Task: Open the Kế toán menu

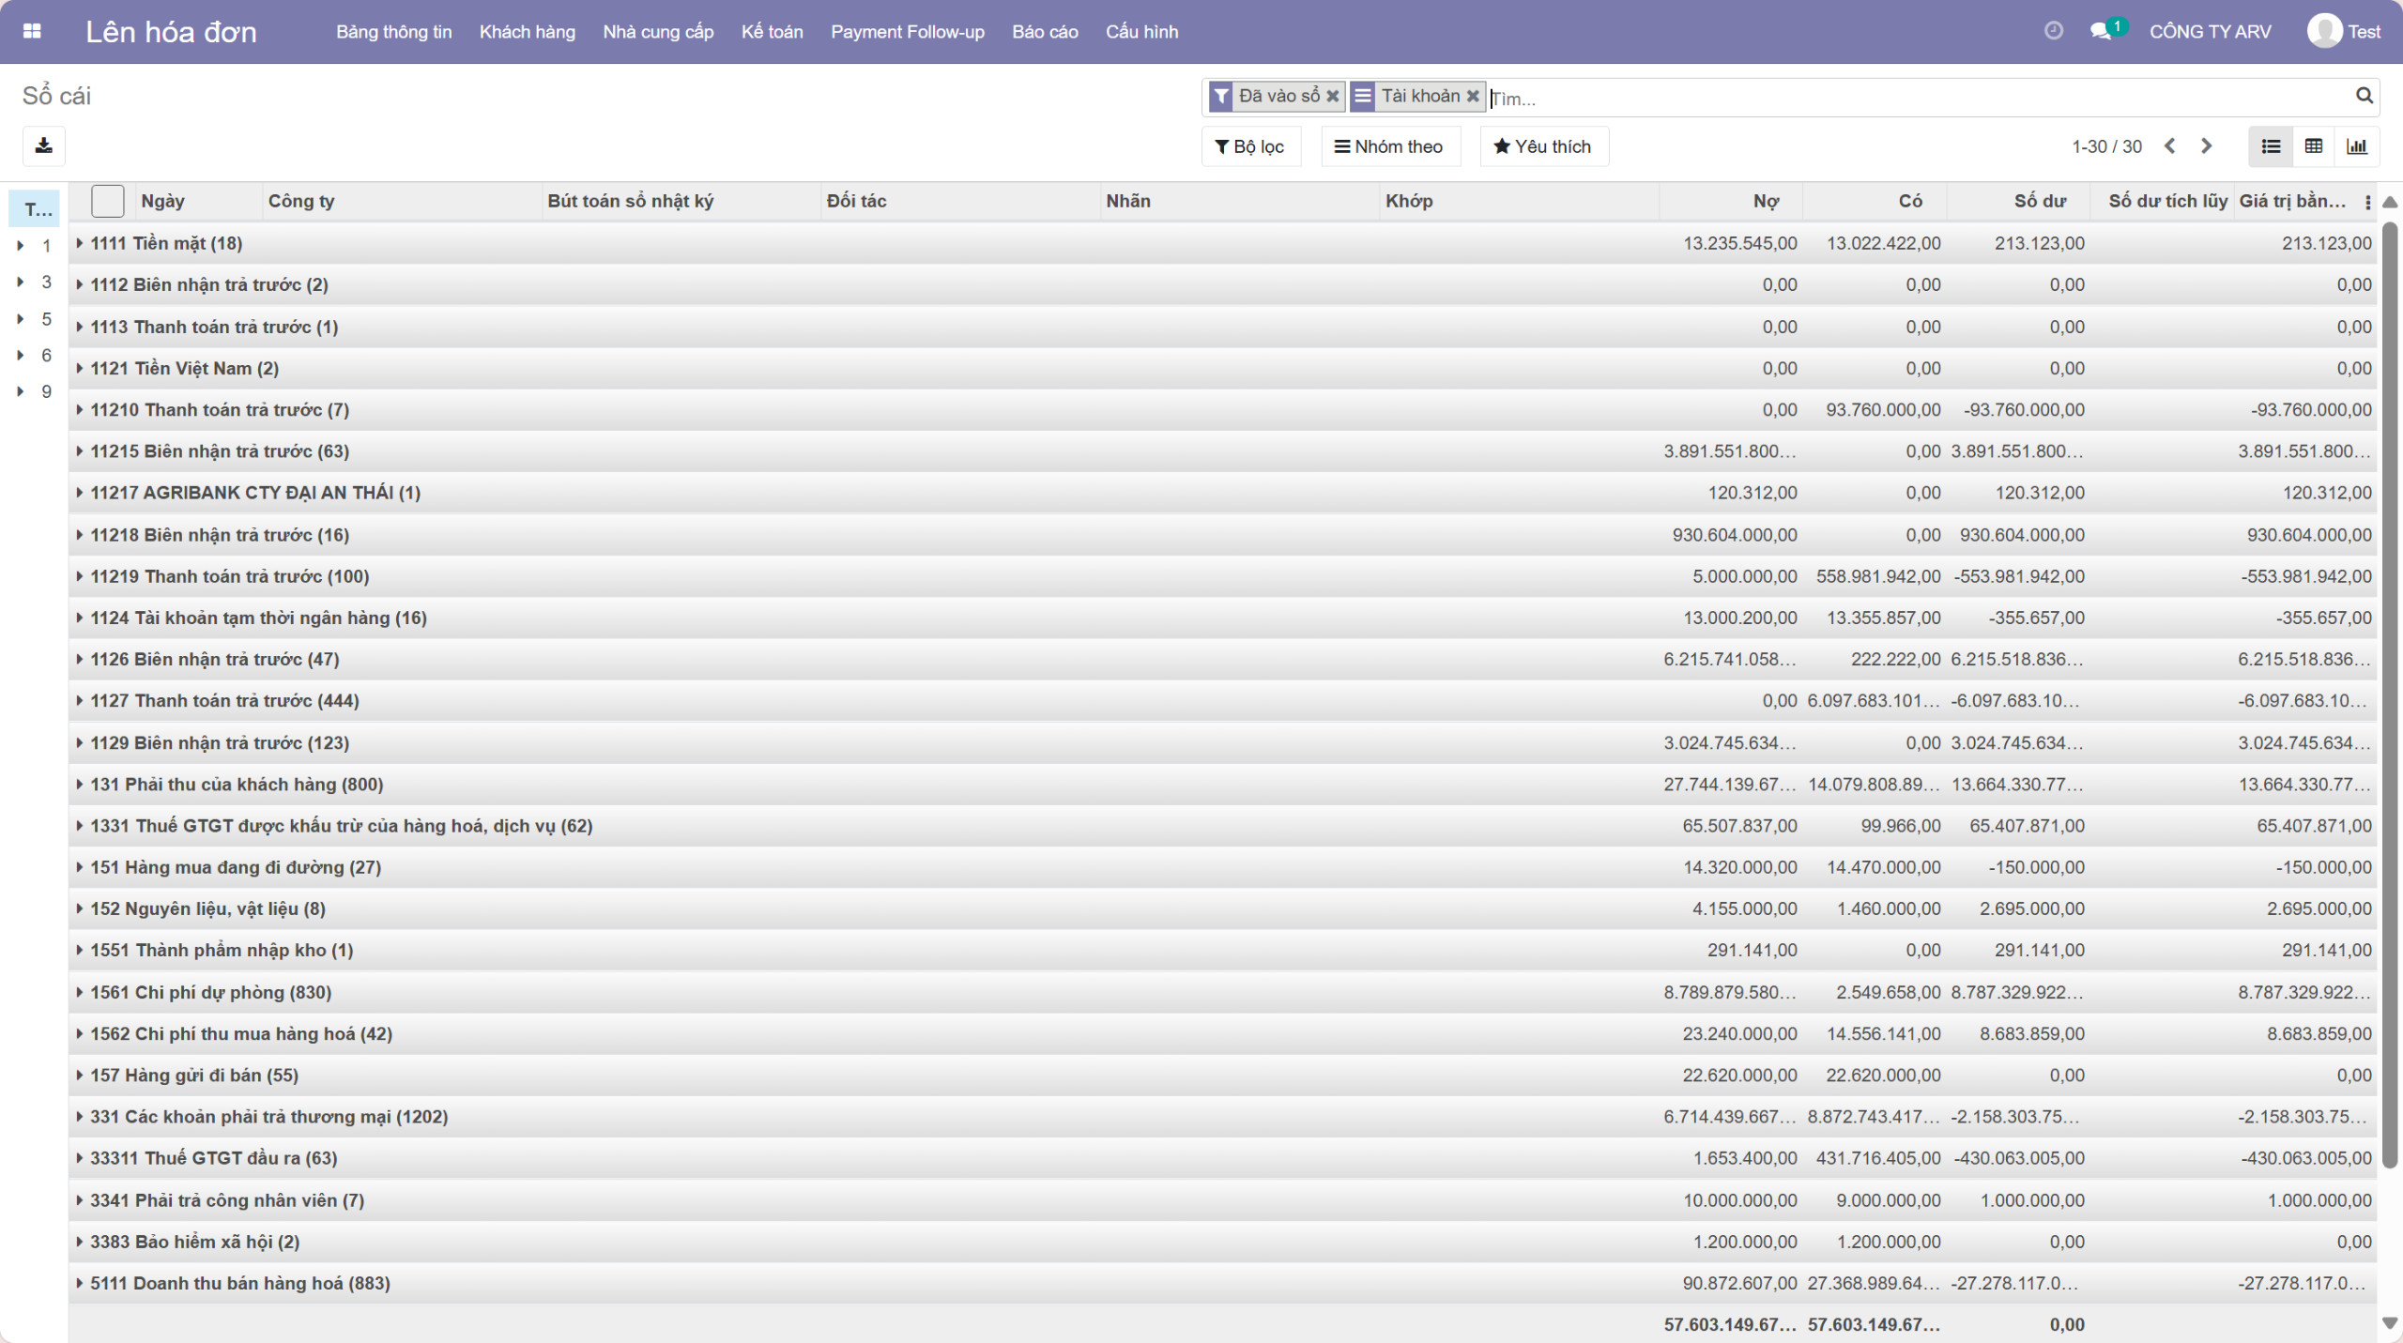Action: (772, 32)
